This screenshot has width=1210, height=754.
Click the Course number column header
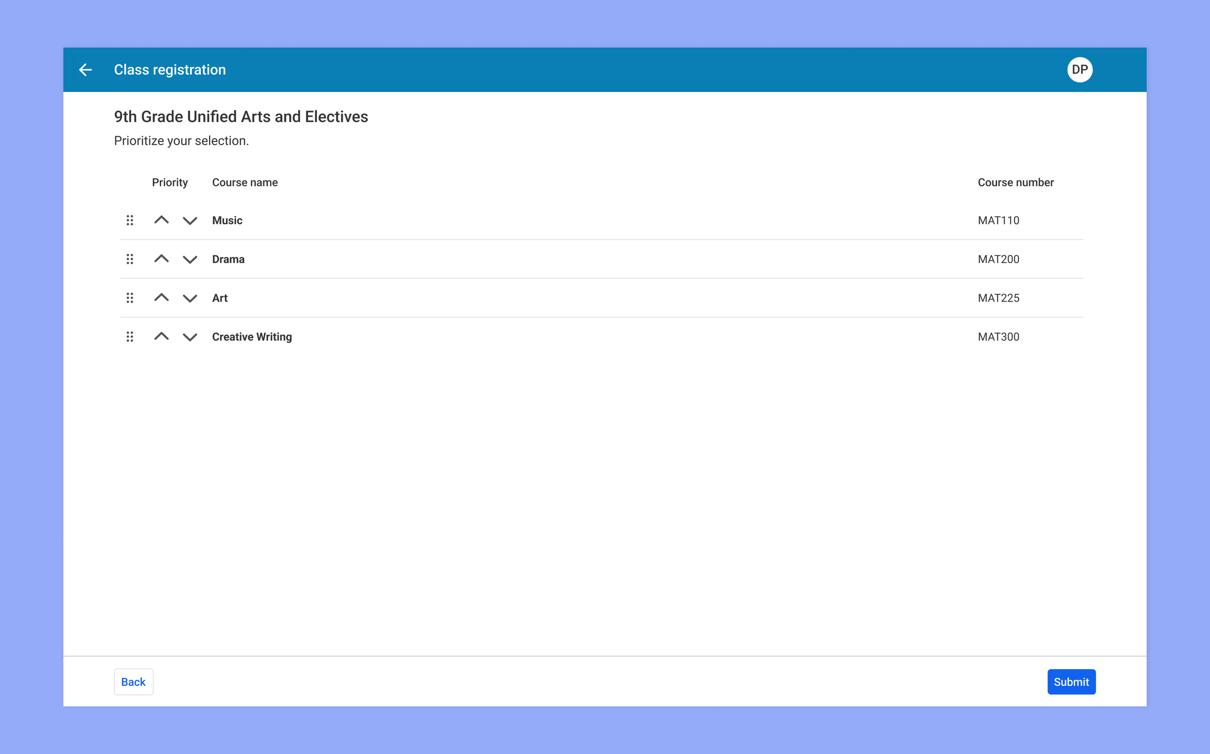click(1015, 182)
